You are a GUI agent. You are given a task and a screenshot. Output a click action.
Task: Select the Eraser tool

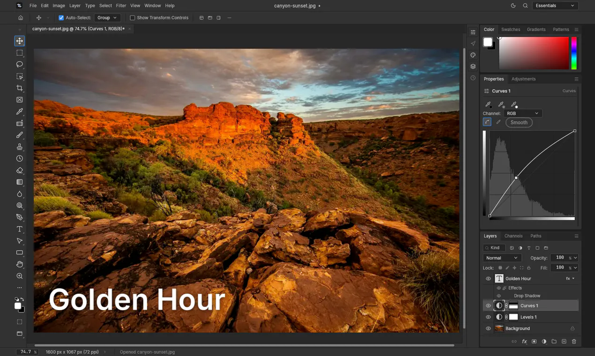tap(19, 171)
